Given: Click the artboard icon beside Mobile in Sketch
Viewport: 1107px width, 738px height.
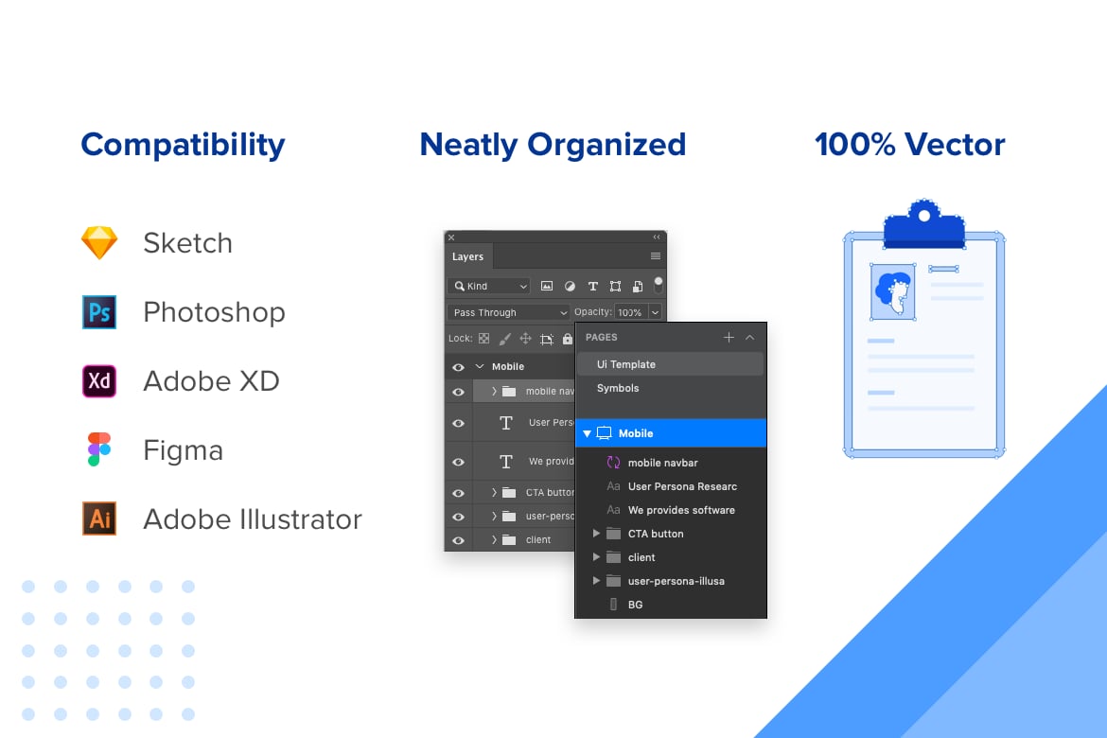Looking at the screenshot, I should click(x=604, y=433).
